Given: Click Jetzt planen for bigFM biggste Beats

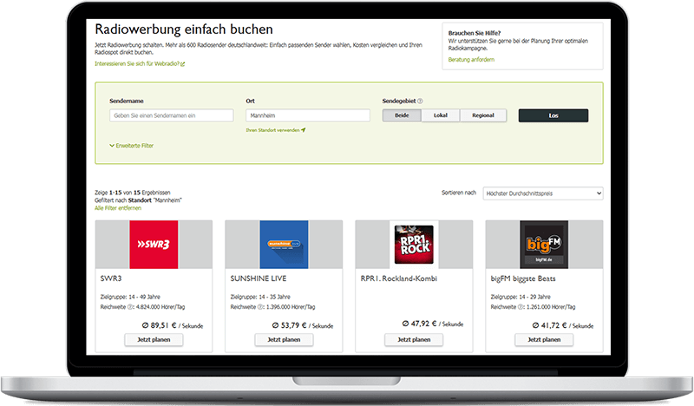Looking at the screenshot, I should point(544,339).
